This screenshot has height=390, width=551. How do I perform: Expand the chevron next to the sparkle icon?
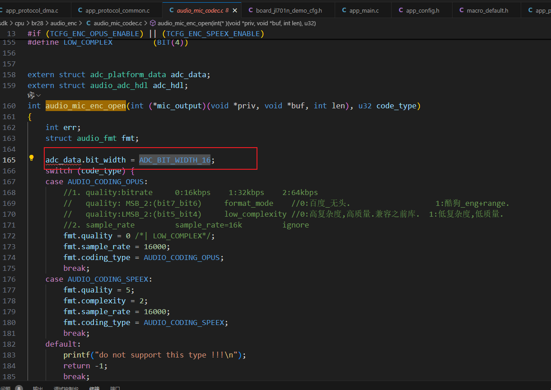[x=38, y=95]
